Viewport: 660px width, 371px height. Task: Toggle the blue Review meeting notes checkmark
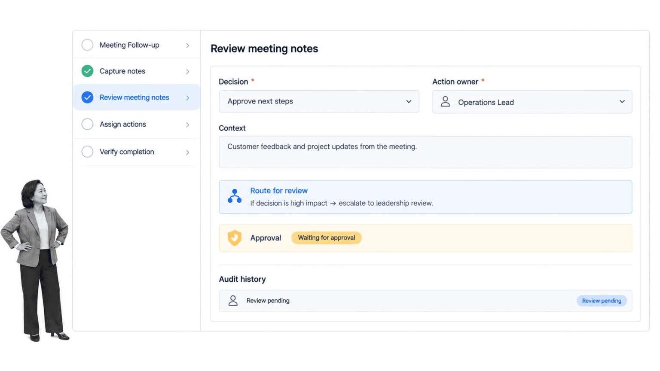pos(87,97)
